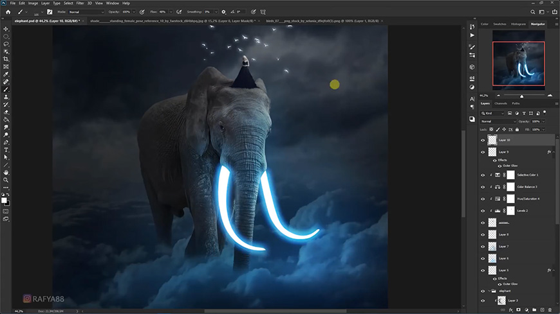Hide Layer 8 visibility eye
Screen dimensions: 560x314
click(x=483, y=235)
